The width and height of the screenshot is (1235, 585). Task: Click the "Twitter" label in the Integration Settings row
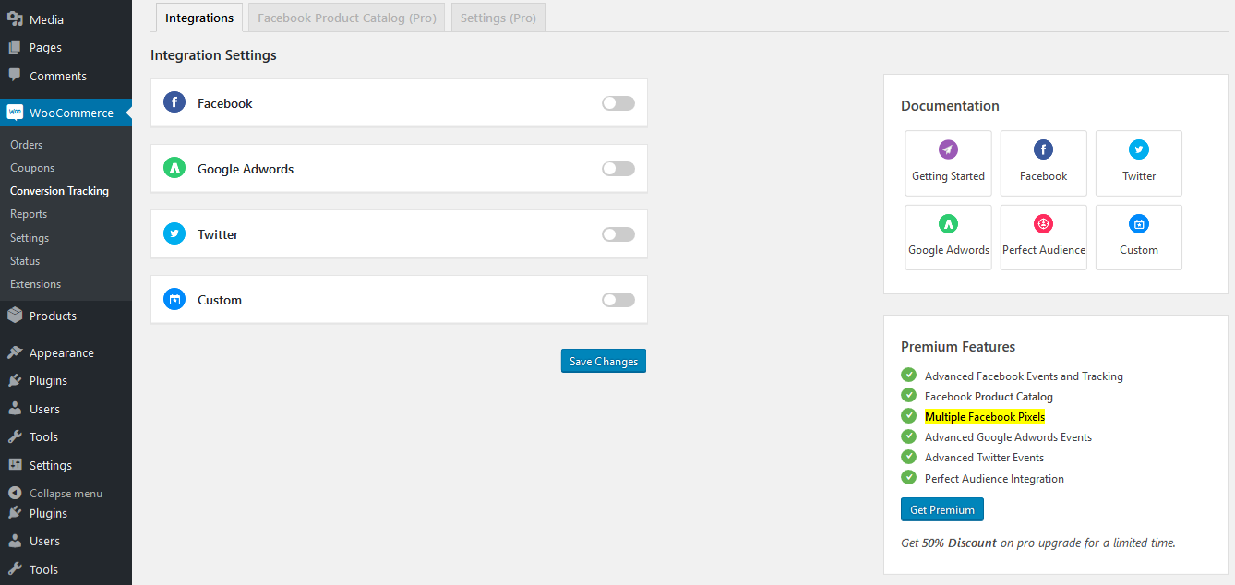[218, 234]
